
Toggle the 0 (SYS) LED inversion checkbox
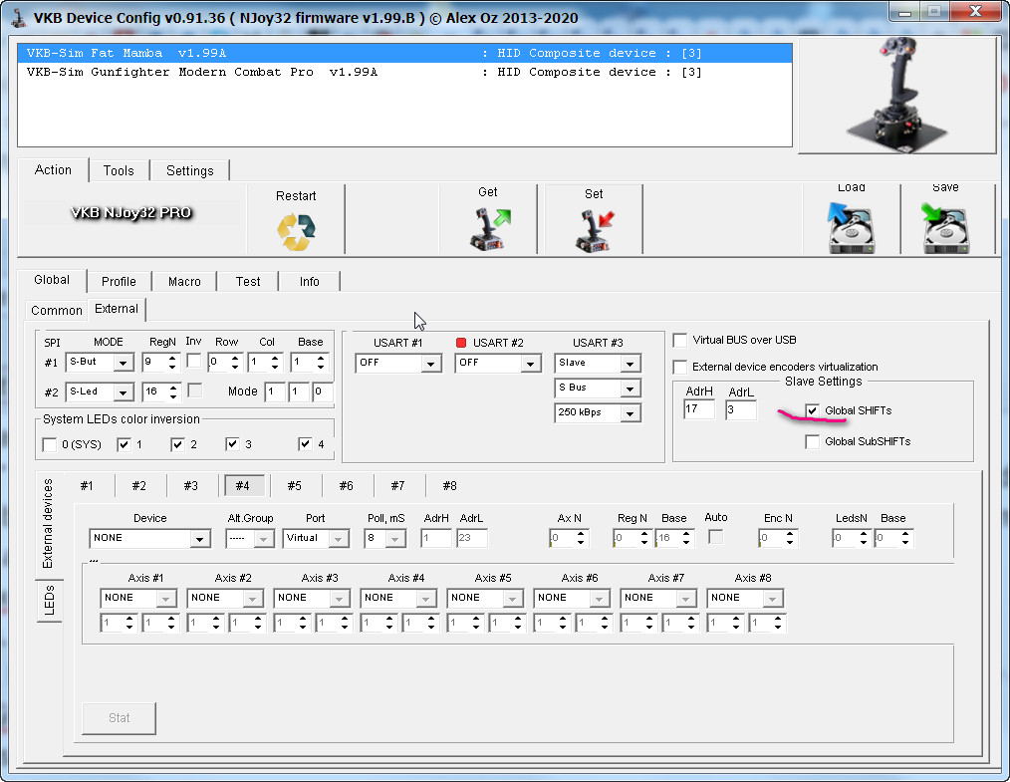(50, 444)
